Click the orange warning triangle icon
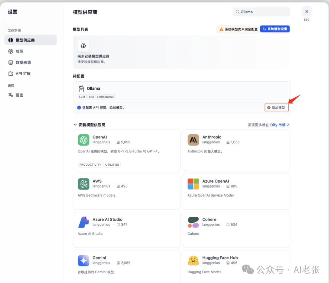 [221, 29]
